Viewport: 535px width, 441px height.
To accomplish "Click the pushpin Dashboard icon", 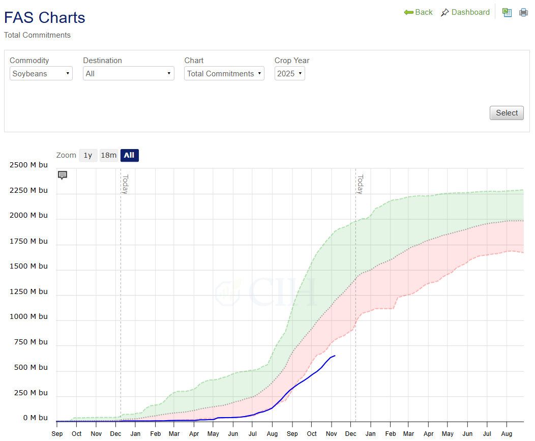I will tap(445, 12).
